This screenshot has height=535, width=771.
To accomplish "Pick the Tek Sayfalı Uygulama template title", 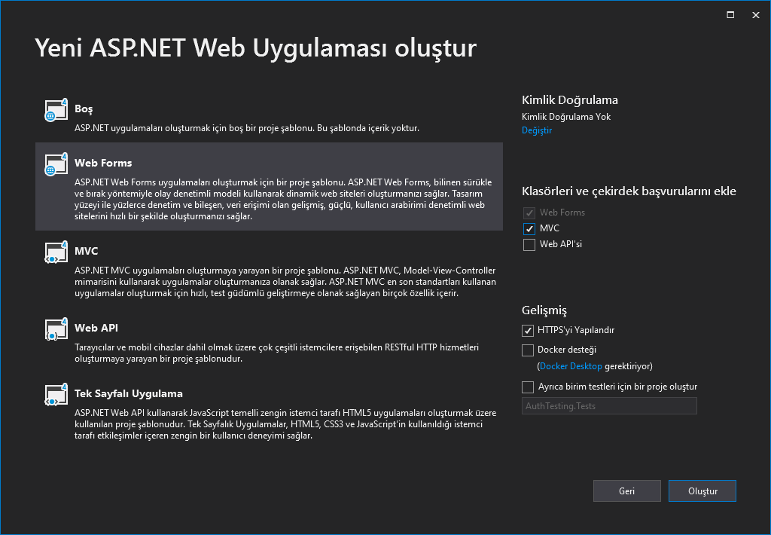I will coord(129,394).
